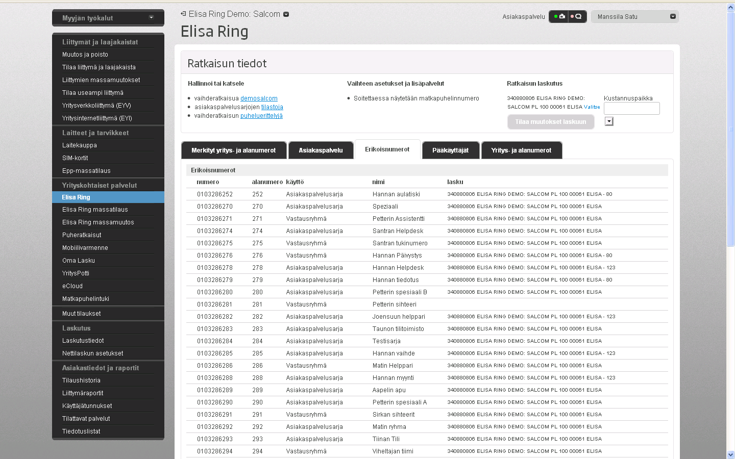Open Epp-massatilaus in sidebar
The image size is (735, 459).
pos(86,171)
